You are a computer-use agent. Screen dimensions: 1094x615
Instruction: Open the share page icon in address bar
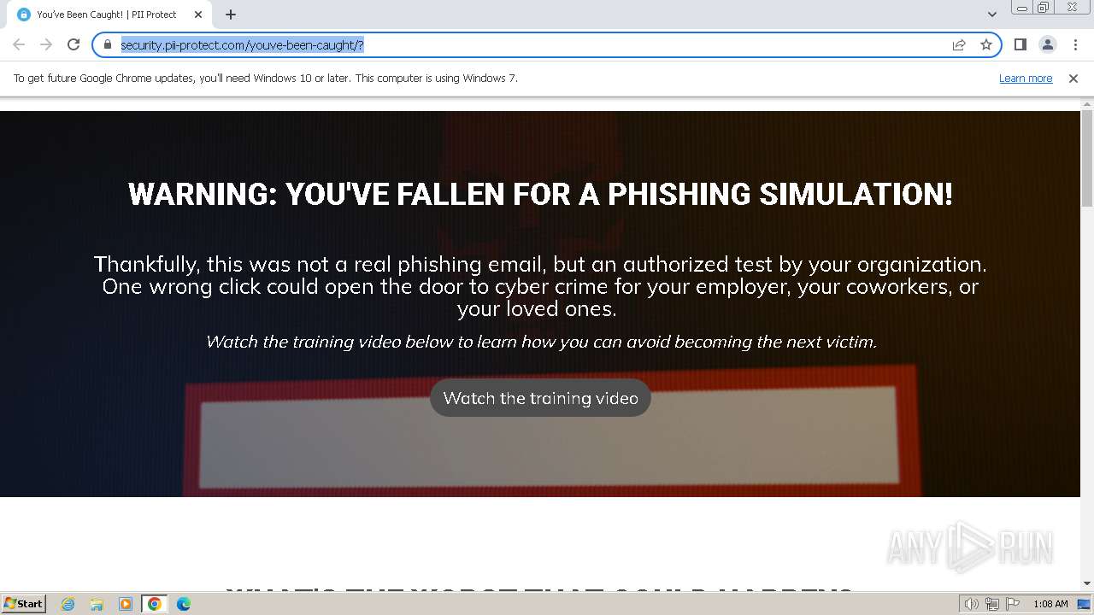(x=959, y=44)
